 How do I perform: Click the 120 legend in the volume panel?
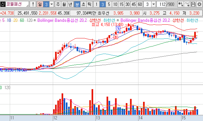click(7, 87)
